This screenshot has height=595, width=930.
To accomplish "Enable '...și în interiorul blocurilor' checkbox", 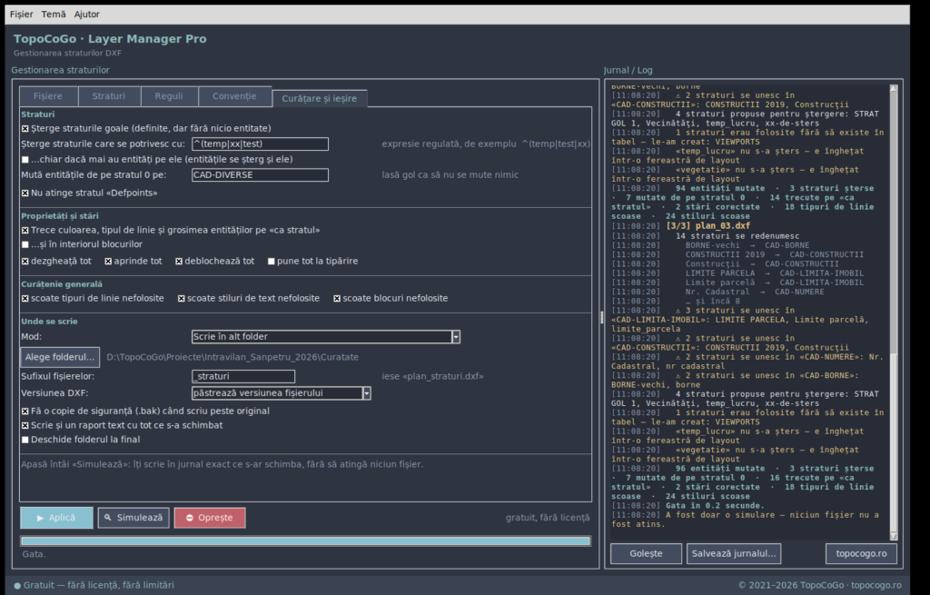I will pyautogui.click(x=25, y=244).
